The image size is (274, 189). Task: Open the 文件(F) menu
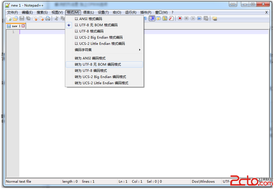click(x=12, y=12)
